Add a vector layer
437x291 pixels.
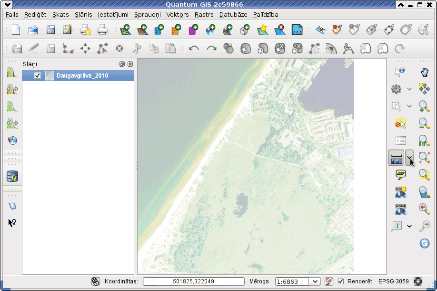tap(125, 30)
